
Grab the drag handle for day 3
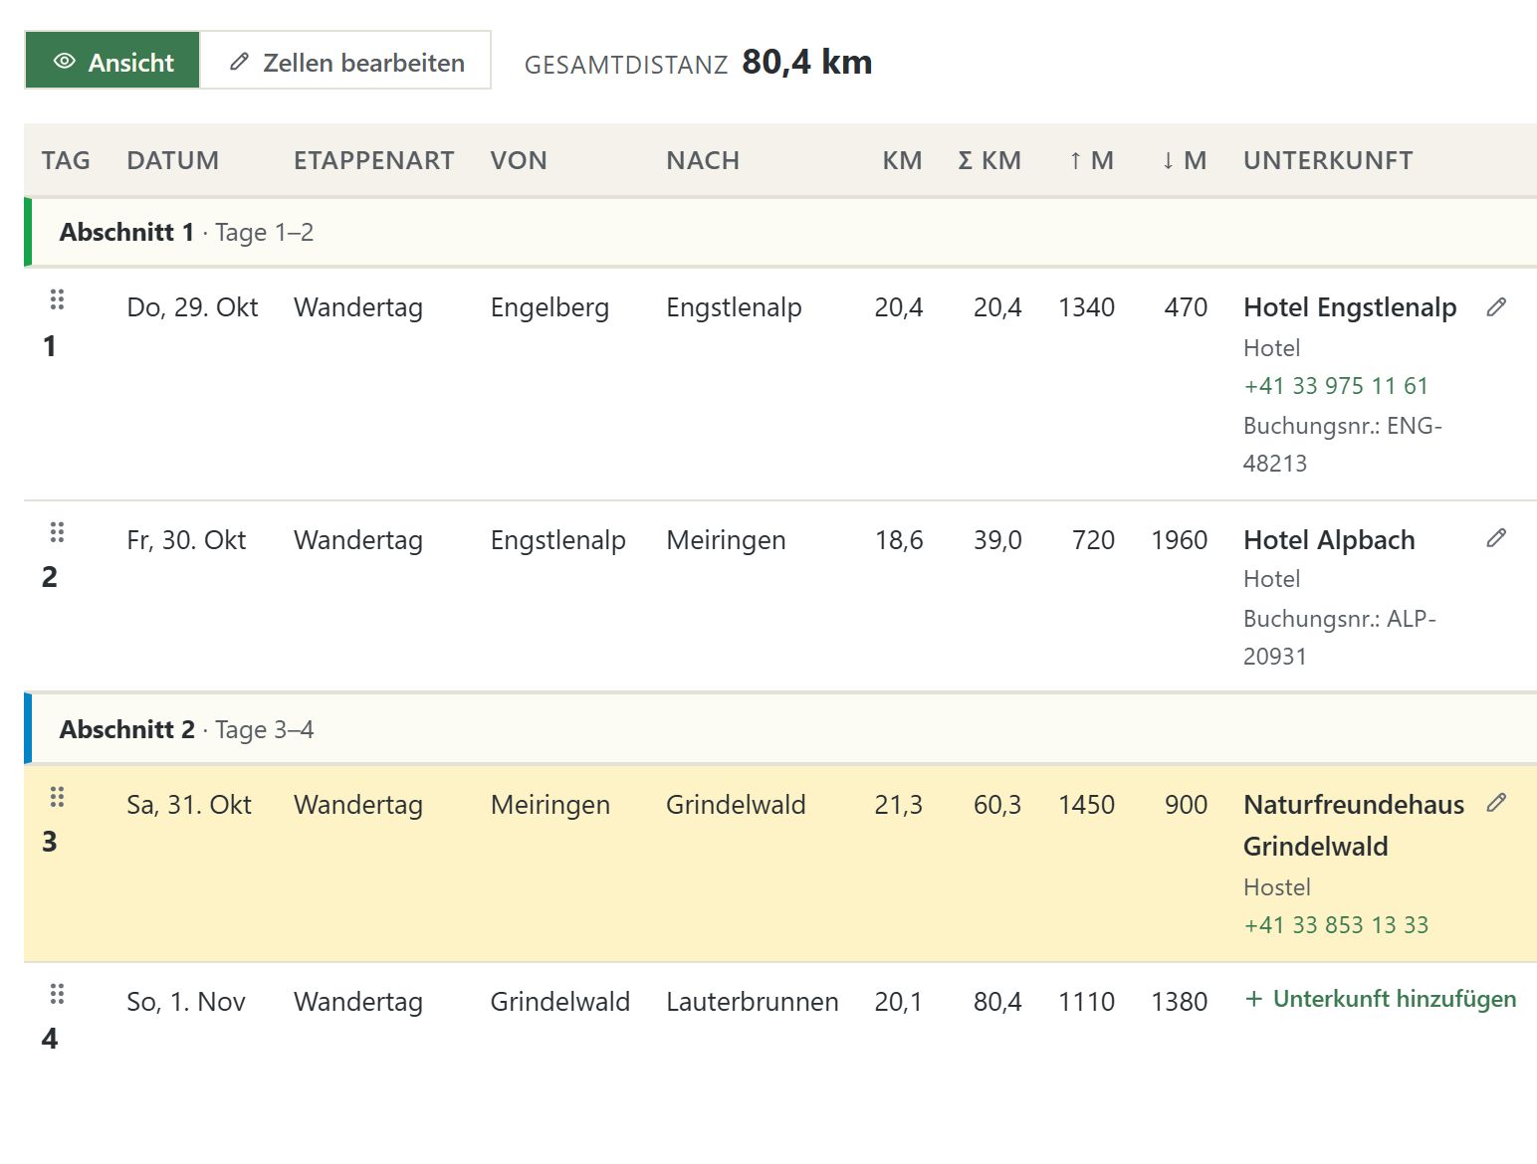pyautogui.click(x=57, y=797)
